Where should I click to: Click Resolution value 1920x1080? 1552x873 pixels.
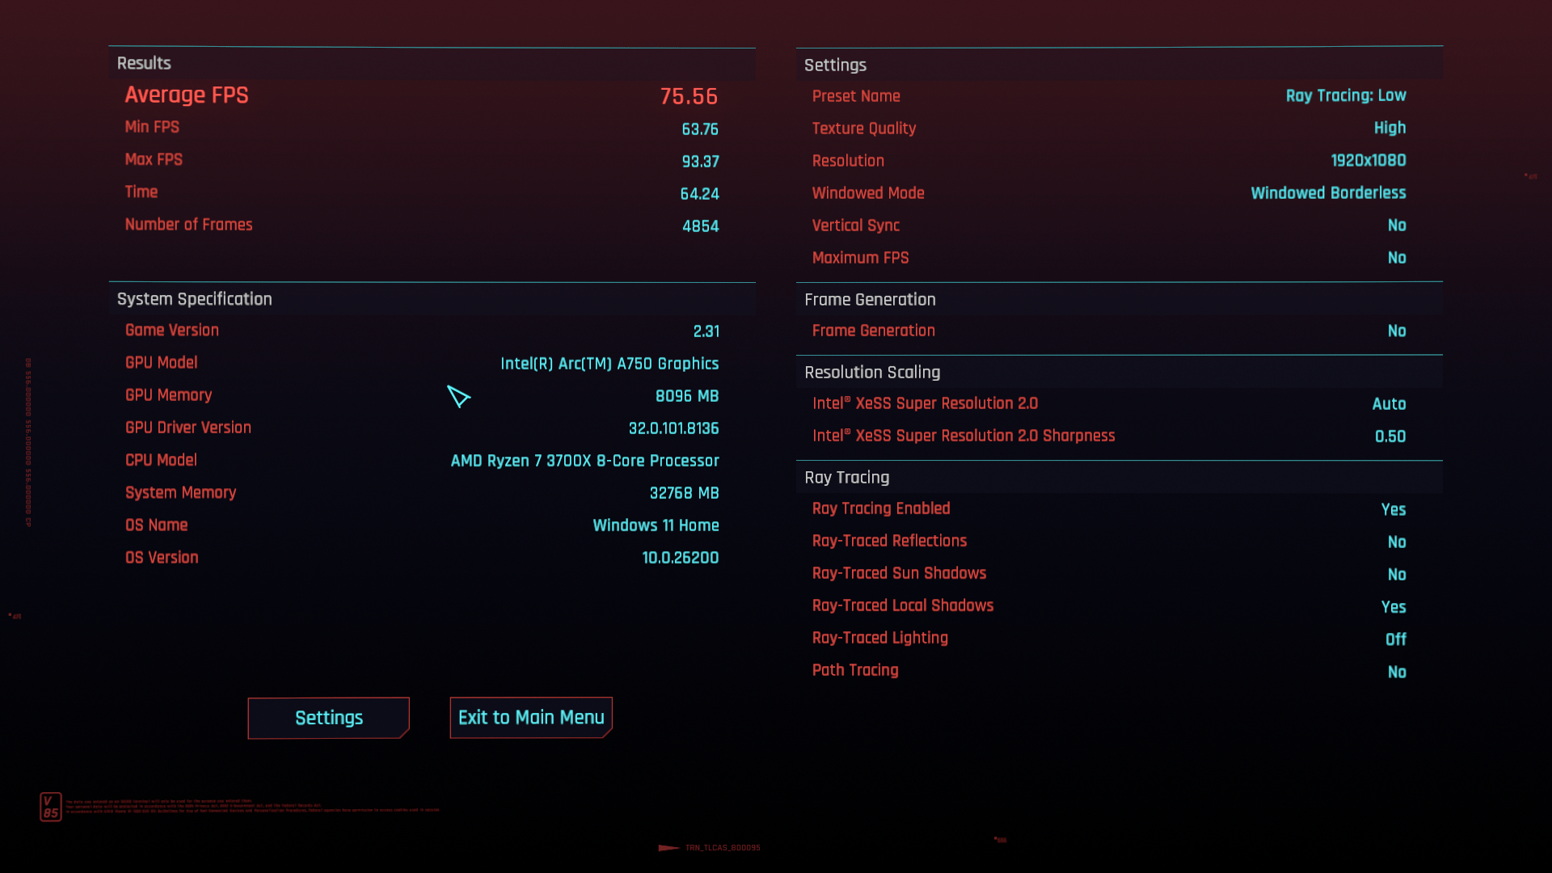point(1369,161)
